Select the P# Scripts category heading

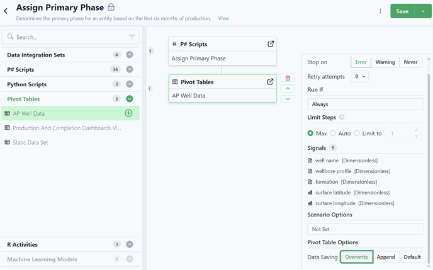[20, 70]
